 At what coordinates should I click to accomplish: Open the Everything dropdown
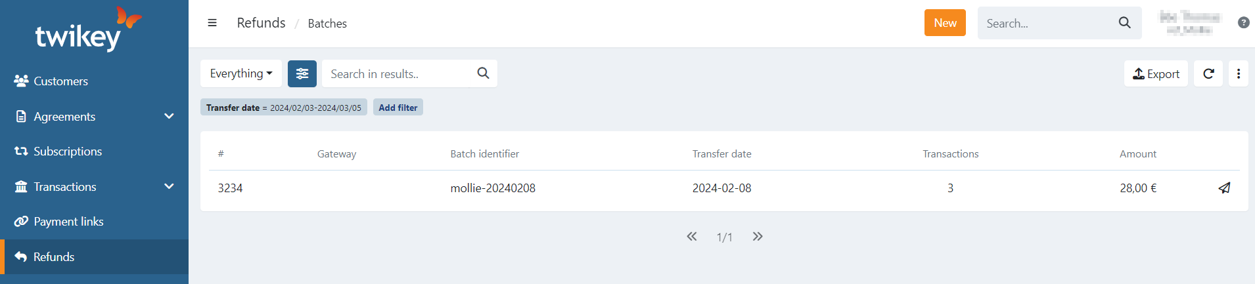coord(241,73)
